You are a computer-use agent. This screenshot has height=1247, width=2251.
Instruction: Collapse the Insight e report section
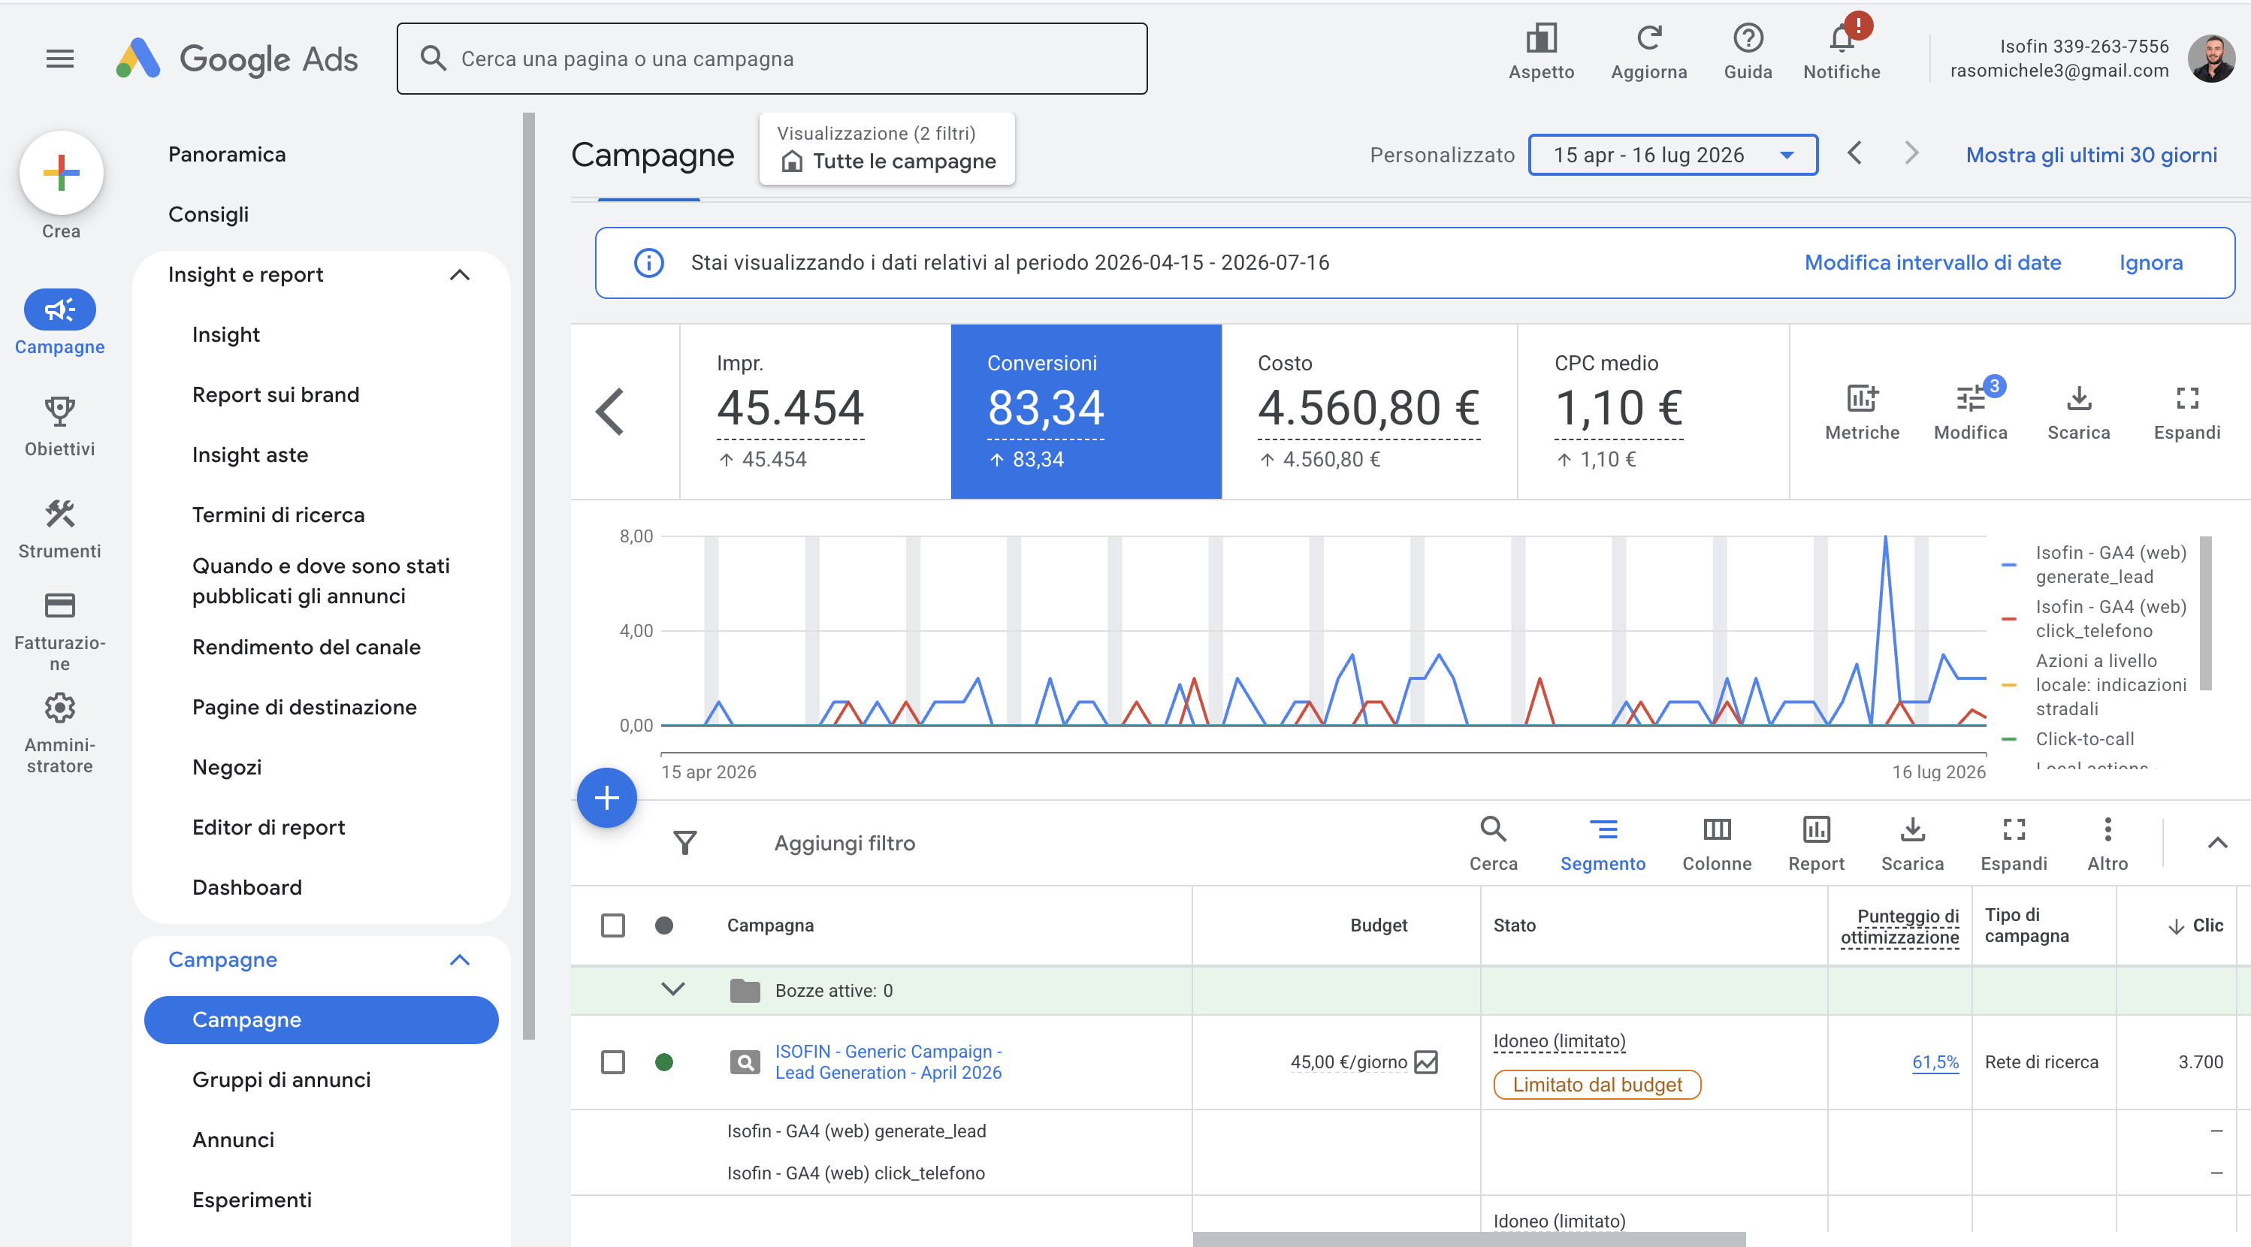tap(460, 274)
